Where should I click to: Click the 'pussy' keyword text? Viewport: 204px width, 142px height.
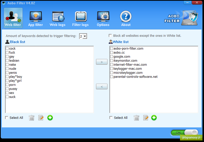point(13,89)
